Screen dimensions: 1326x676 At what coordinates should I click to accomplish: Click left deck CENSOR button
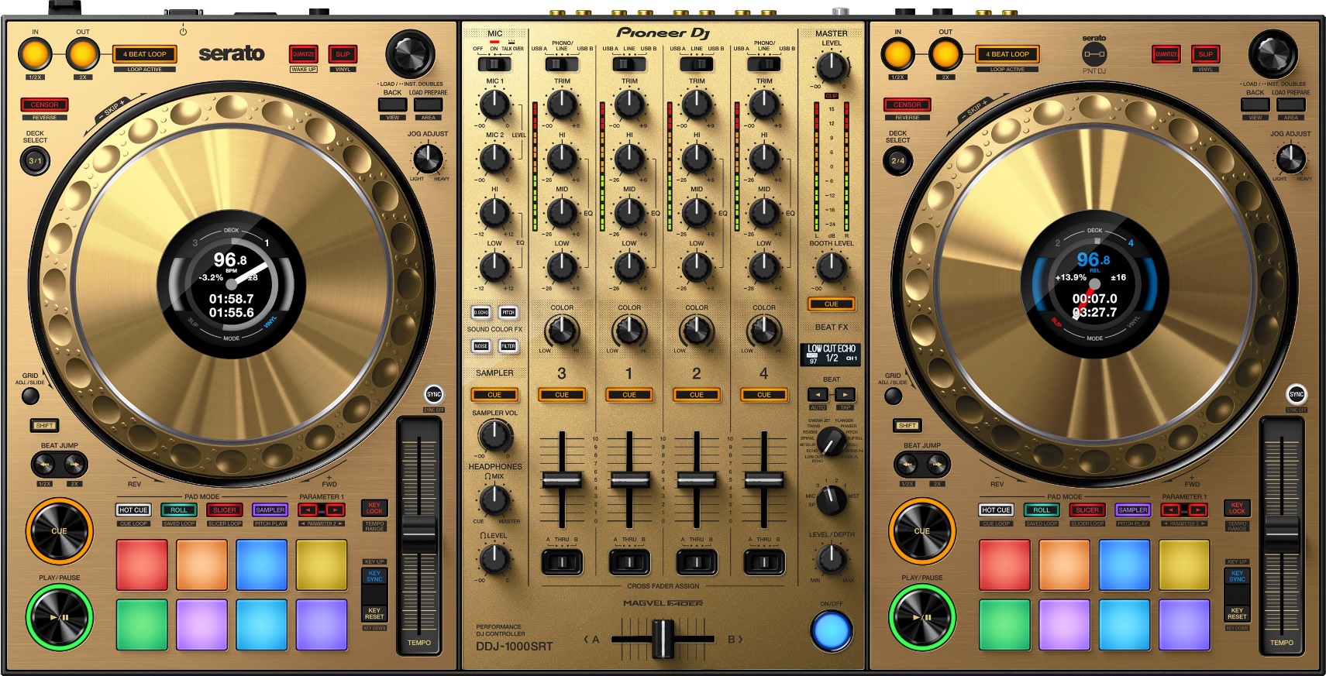(44, 105)
